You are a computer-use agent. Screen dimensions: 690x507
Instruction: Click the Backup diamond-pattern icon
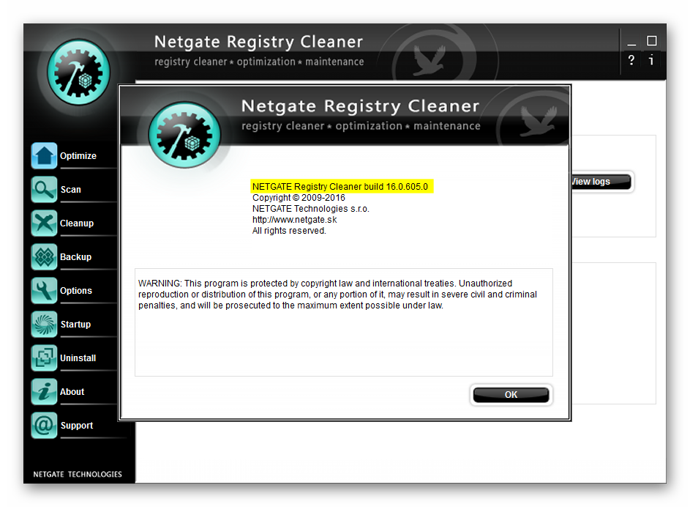[44, 257]
